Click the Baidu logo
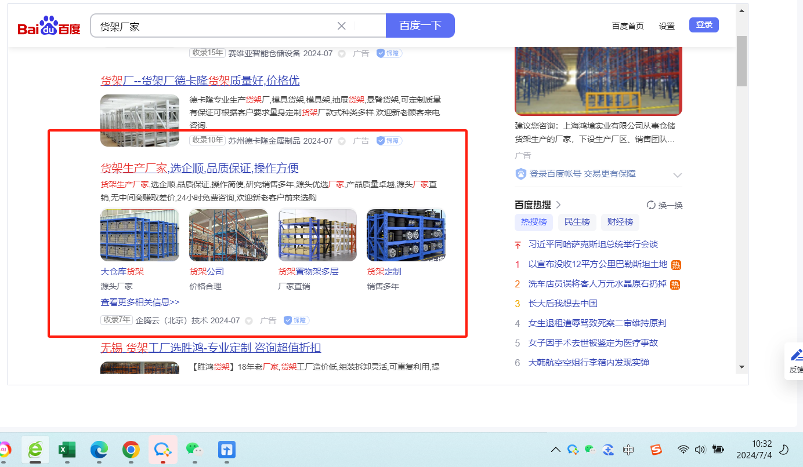The image size is (803, 467). [x=49, y=27]
